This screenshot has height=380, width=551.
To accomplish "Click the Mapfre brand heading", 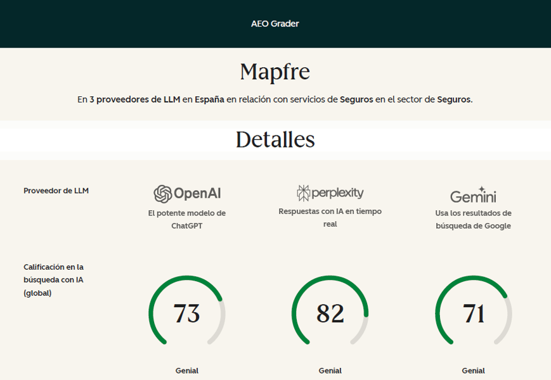I will [275, 72].
